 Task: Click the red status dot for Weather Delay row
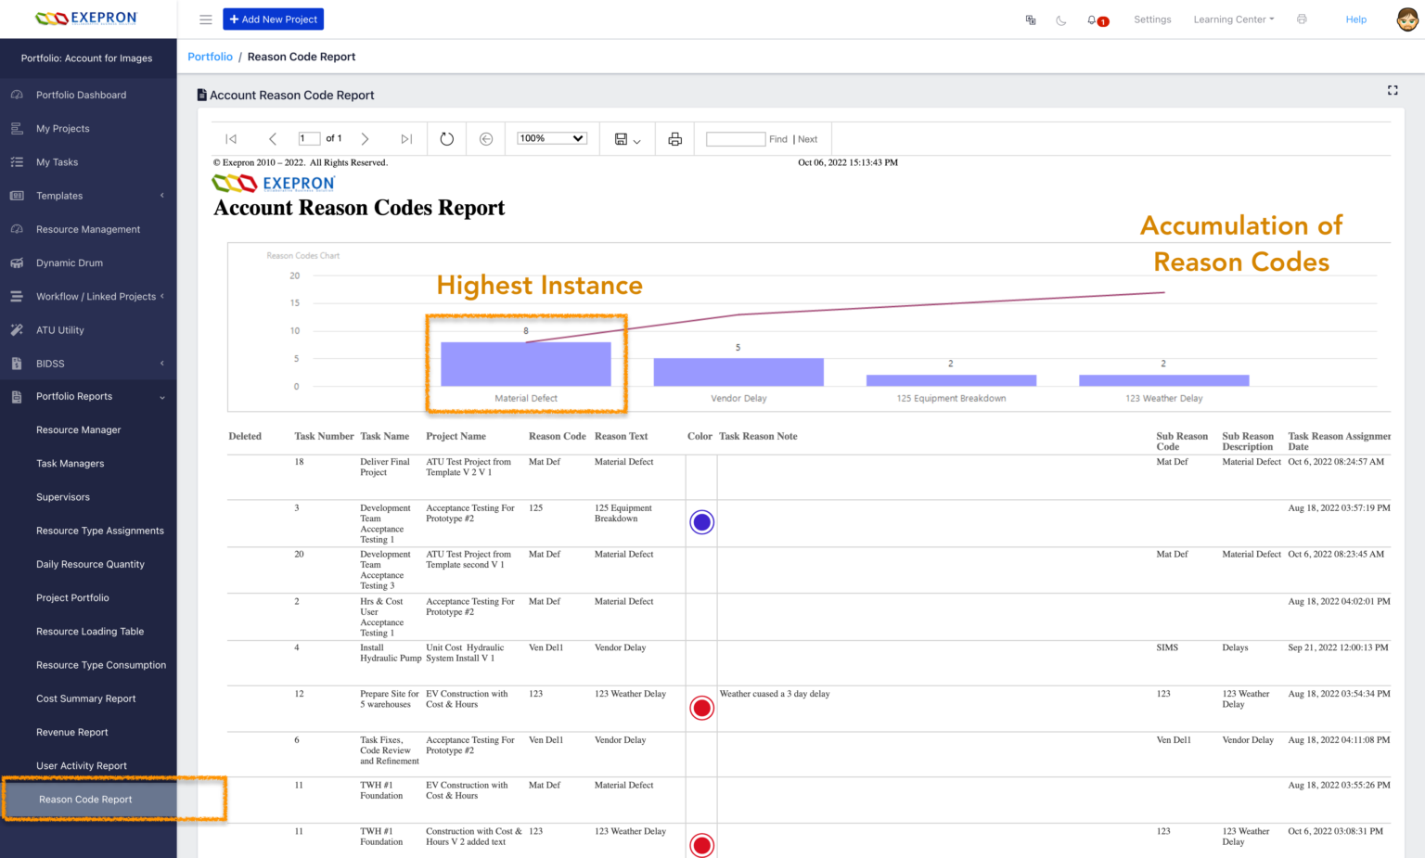(701, 707)
